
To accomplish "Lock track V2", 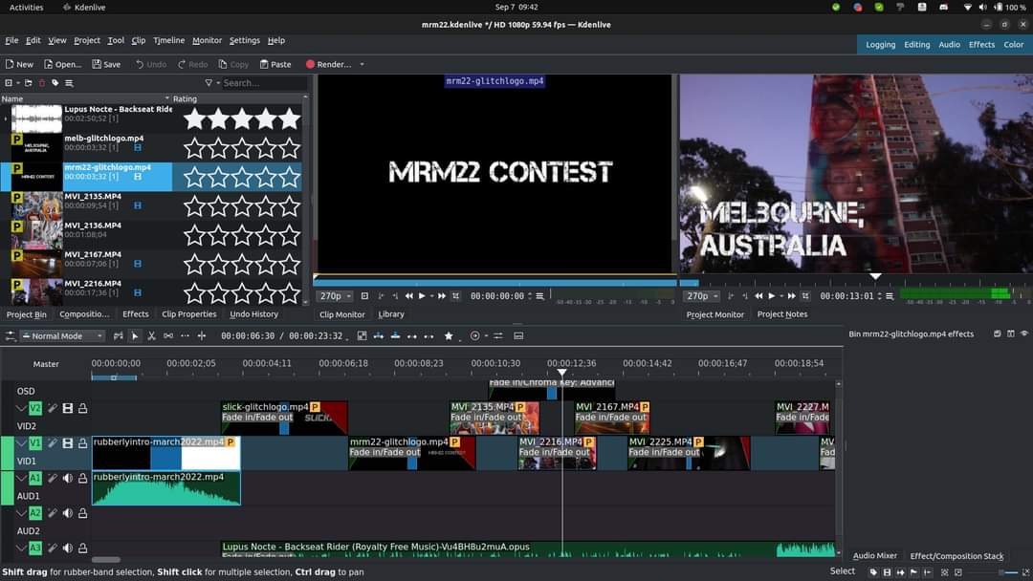I will [x=83, y=408].
